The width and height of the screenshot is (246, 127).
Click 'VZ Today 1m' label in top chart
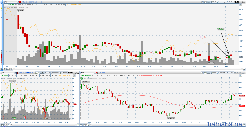coord(9,5)
